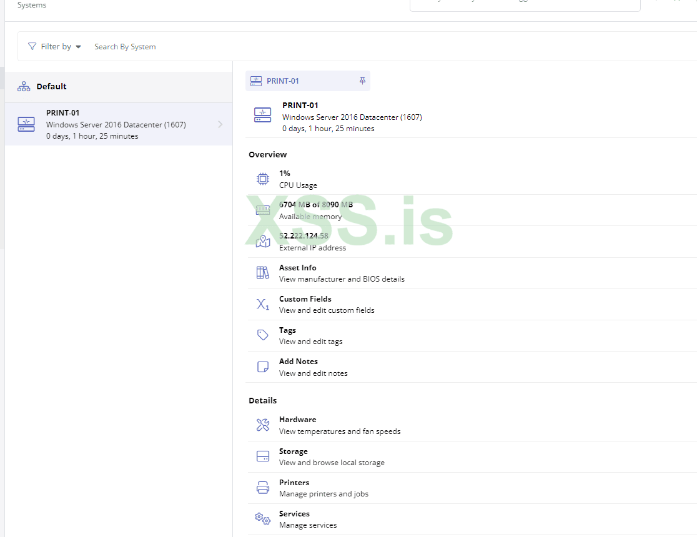Open Storage browser
Viewport: 697px width, 537px height.
(x=472, y=457)
